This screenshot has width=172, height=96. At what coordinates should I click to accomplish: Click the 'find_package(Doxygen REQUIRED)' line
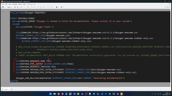[28, 13]
